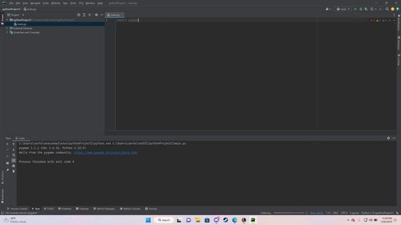Click Run with Coverage icon
Viewport: 401px width, 225px height.
[366, 9]
